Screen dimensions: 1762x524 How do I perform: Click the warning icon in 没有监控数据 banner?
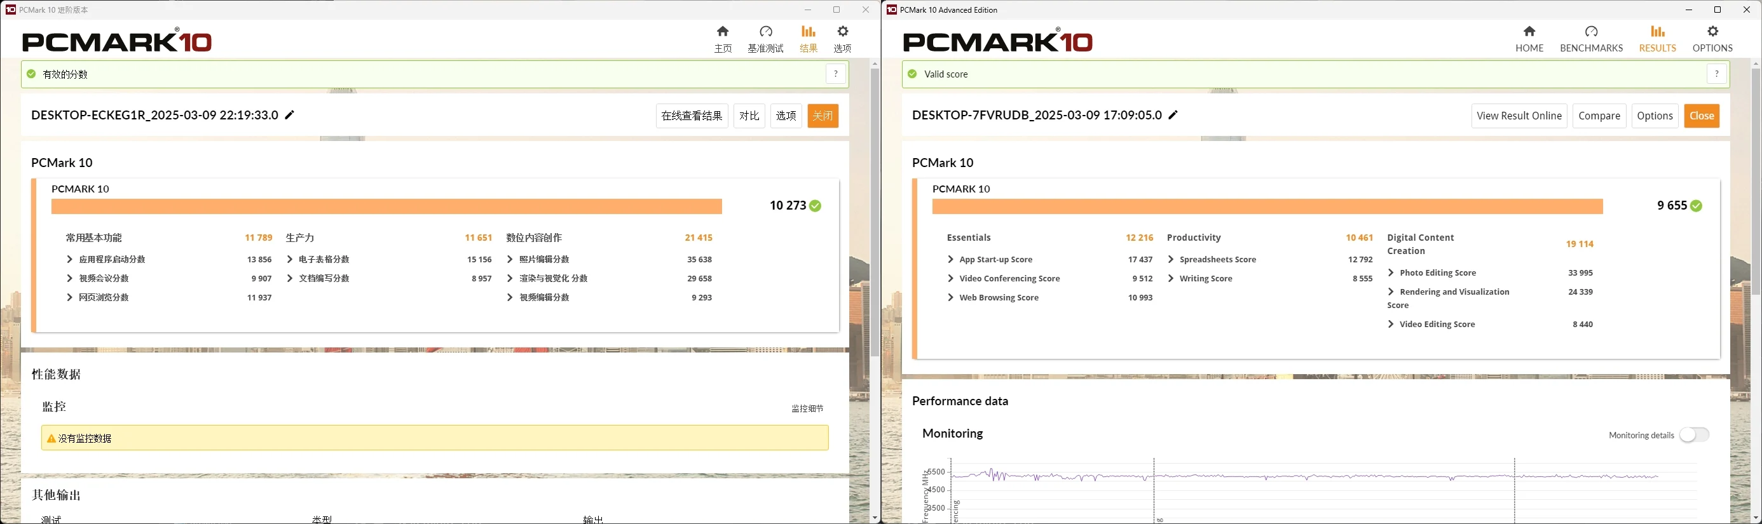(x=51, y=438)
